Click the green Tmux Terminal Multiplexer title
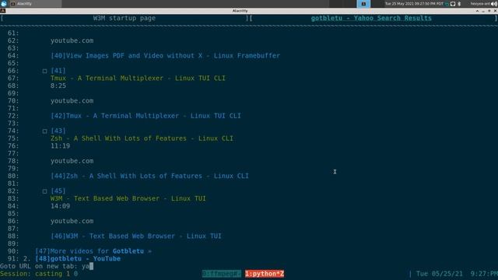Image resolution: width=498 pixels, height=280 pixels. point(138,78)
